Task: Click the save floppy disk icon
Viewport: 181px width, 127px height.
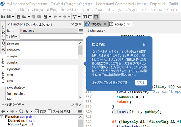Action: pyautogui.click(x=33, y=17)
